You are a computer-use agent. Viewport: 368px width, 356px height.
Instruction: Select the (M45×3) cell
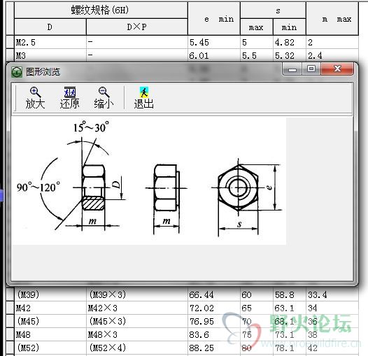137,321
